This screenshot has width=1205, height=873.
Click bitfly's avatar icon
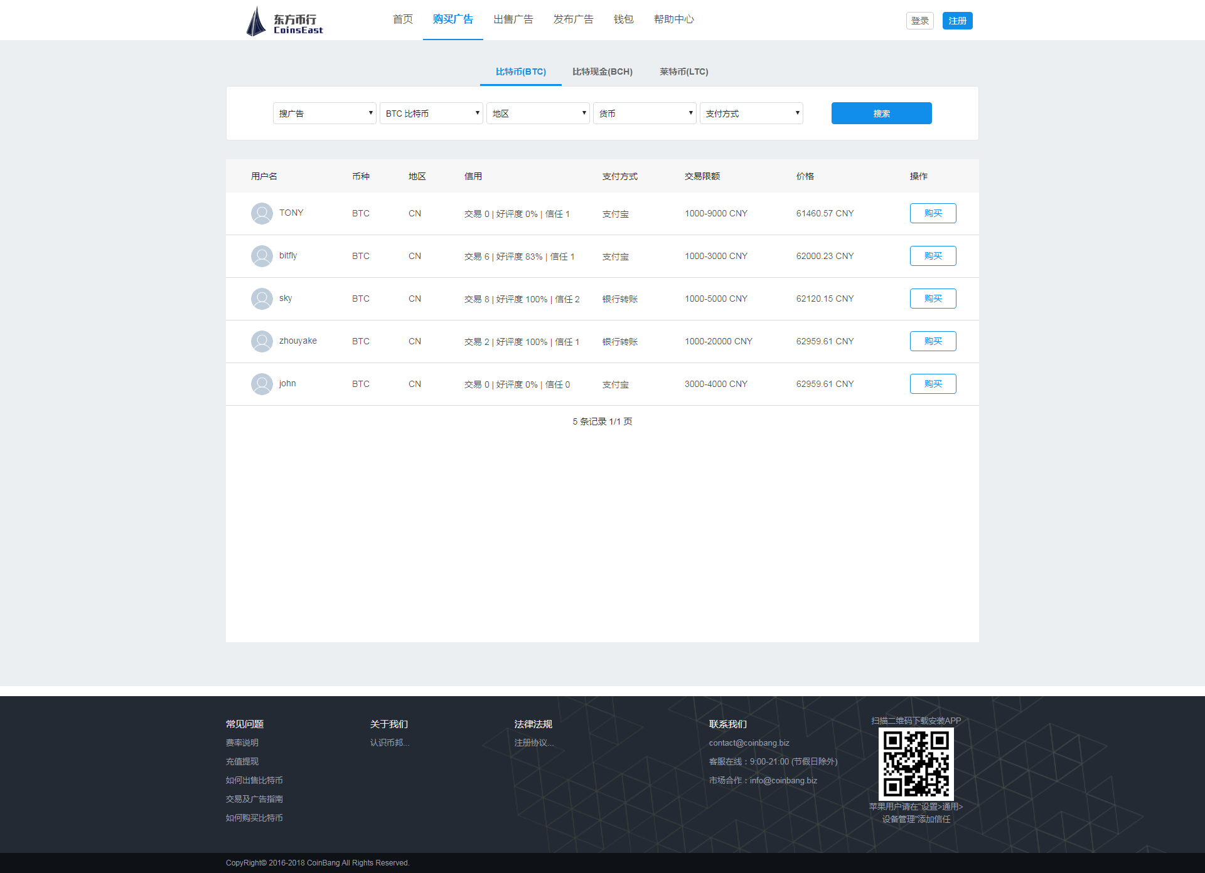(262, 256)
